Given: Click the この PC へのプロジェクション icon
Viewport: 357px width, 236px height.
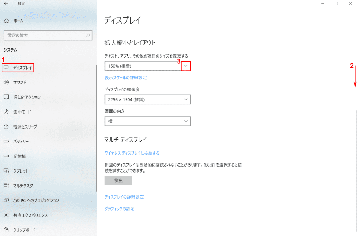Looking at the screenshot, I should tap(6, 201).
